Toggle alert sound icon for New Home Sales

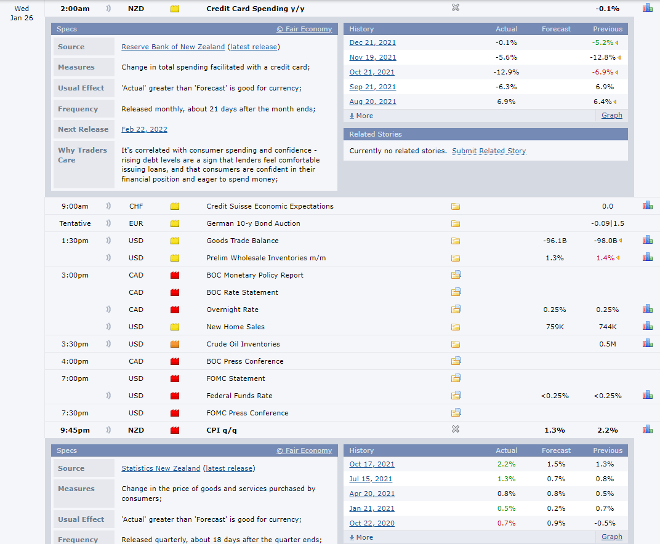click(109, 327)
